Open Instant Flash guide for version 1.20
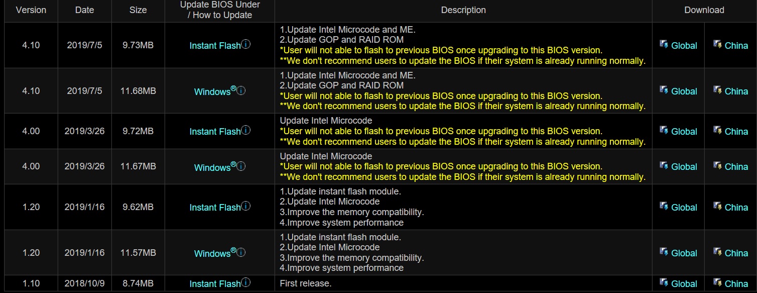This screenshot has width=757, height=293. 215,208
